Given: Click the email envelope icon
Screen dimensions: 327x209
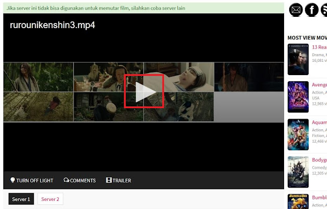Looking at the screenshot, I should tap(296, 10).
